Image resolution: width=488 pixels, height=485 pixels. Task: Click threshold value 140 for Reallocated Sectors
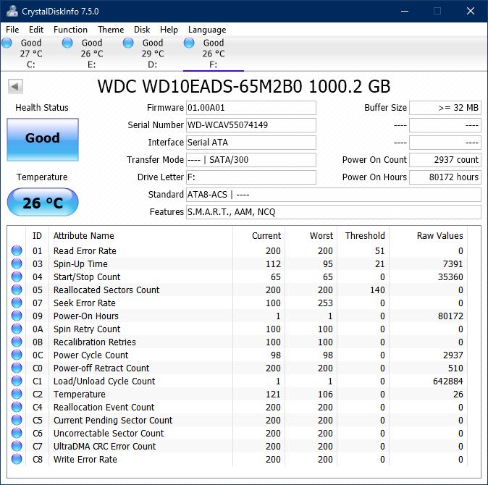[377, 290]
